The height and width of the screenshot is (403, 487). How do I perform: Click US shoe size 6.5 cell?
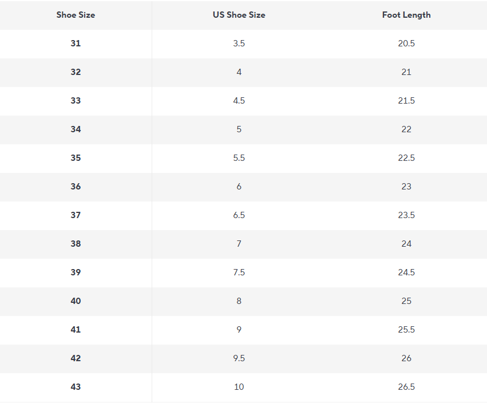(x=239, y=215)
